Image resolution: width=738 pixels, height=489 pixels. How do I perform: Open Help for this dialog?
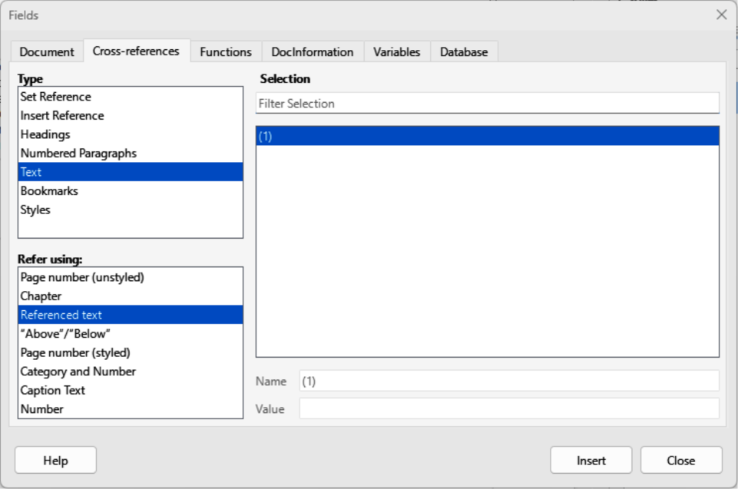pyautogui.click(x=55, y=461)
